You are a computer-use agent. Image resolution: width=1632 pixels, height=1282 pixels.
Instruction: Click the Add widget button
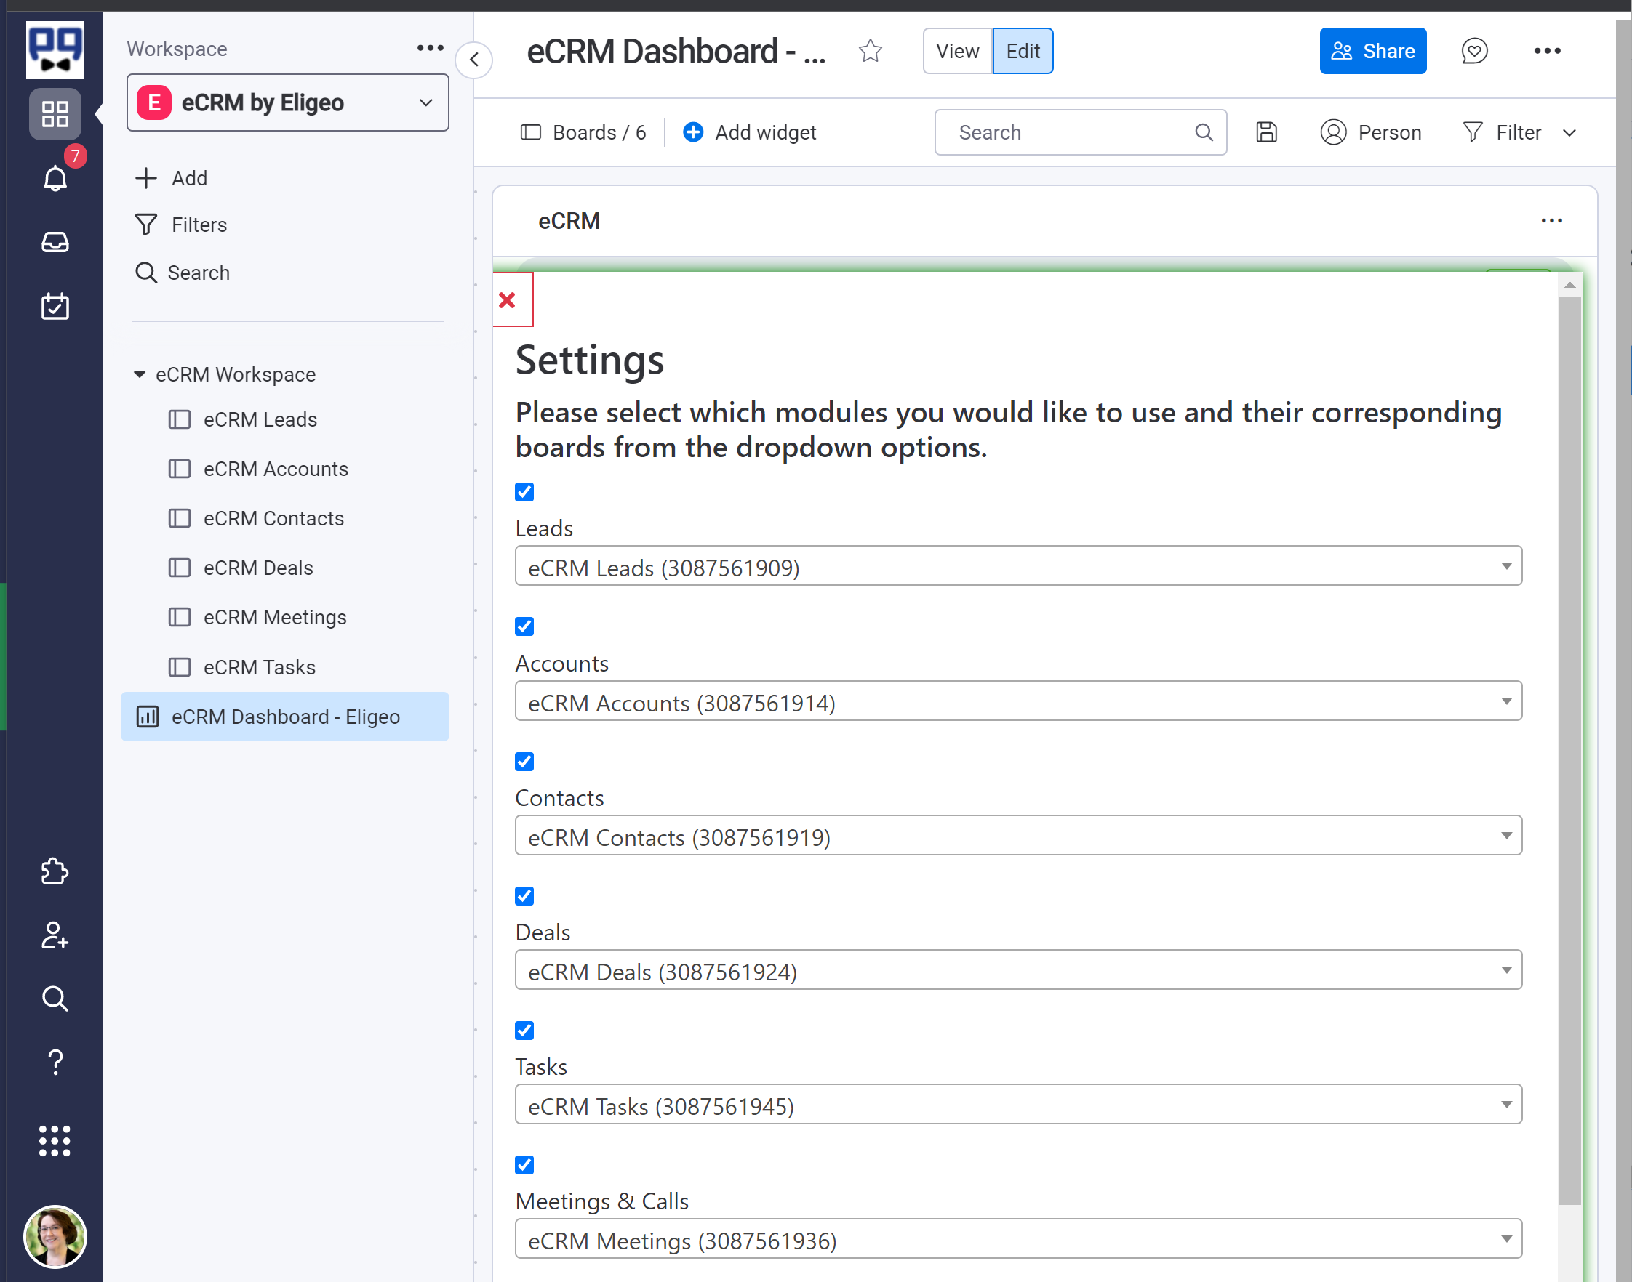point(748,131)
